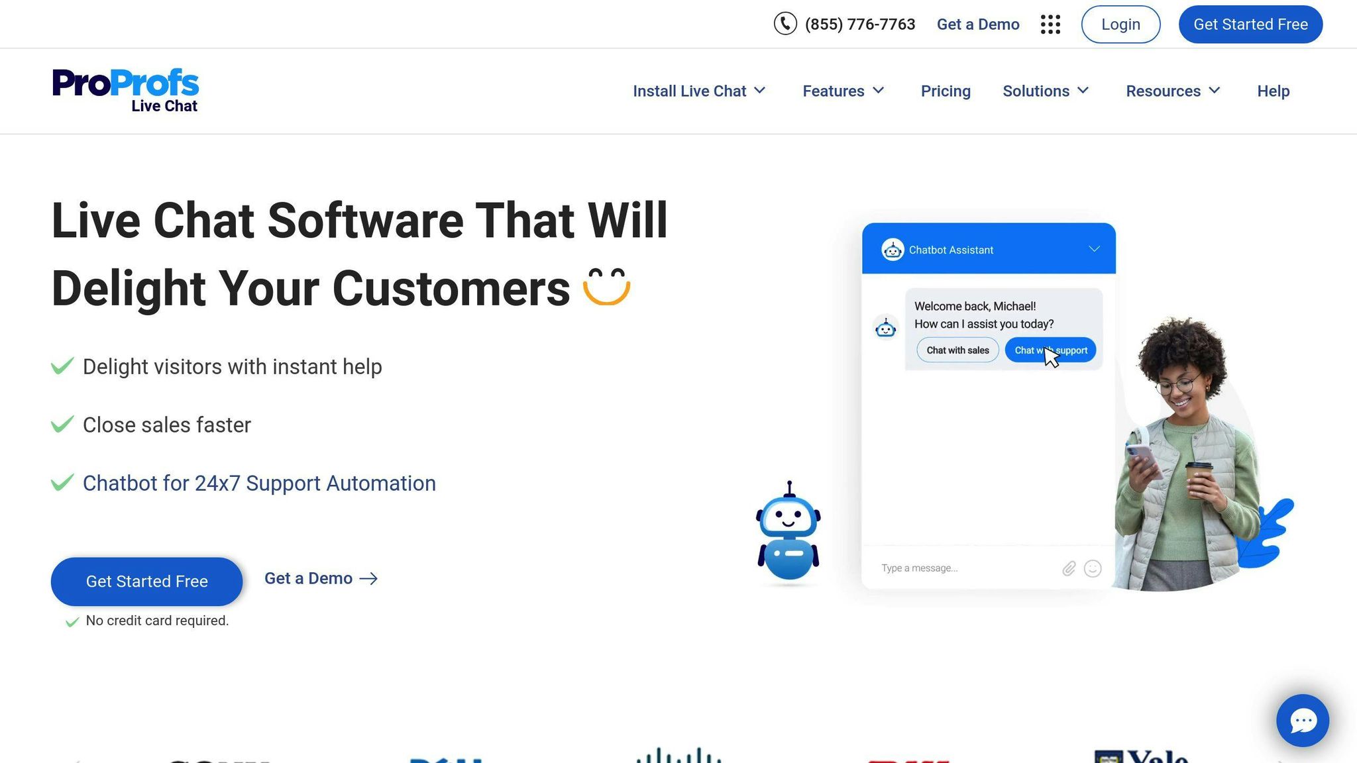Collapse the Chatbot Assistant widget chevron

[1094, 249]
